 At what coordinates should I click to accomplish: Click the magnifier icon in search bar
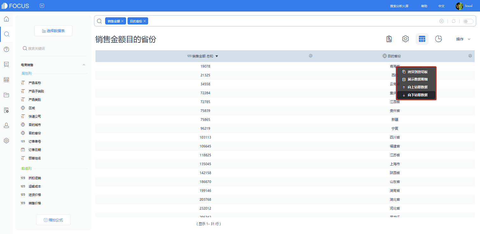[99, 21]
